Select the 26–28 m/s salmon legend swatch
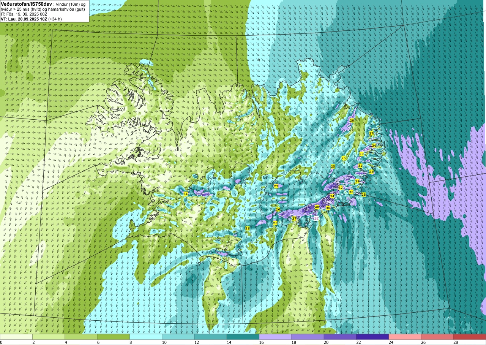The image size is (486, 345). point(437,337)
